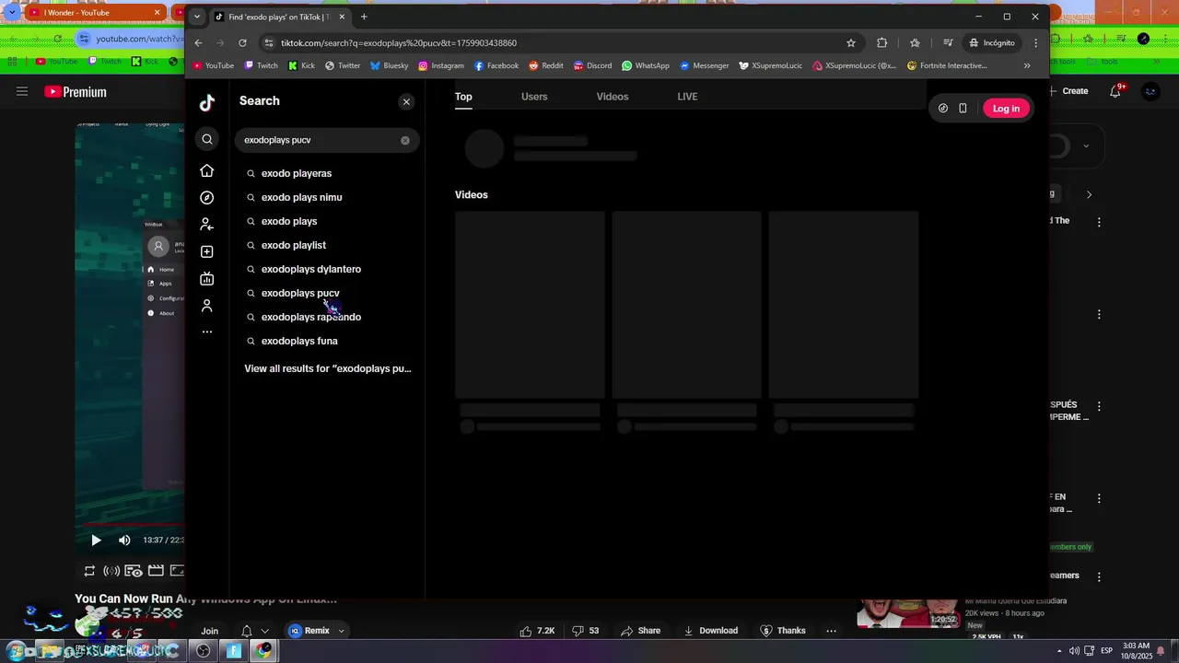1179x663 pixels.
Task: Open the TikTok Explore compass icon
Action: pyautogui.click(x=207, y=198)
